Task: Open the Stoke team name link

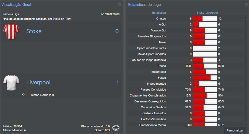Action: [34, 31]
